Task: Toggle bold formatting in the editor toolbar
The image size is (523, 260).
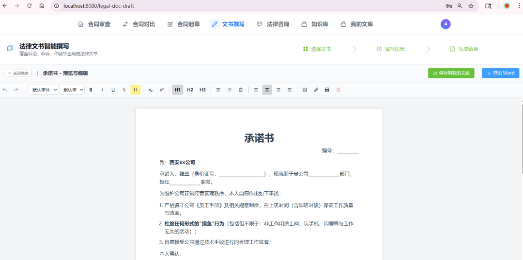Action: click(x=91, y=90)
